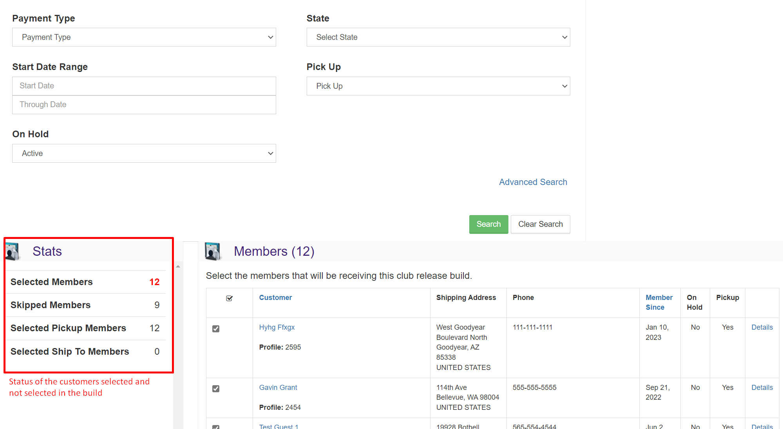The image size is (783, 429).
Task: Open the Advanced Search link
Action: [x=533, y=182]
